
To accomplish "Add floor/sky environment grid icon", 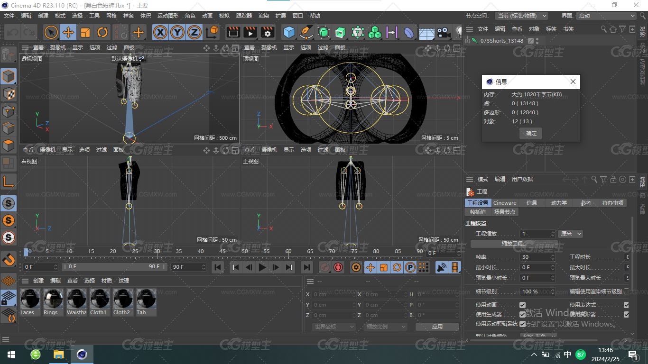I will (x=426, y=32).
